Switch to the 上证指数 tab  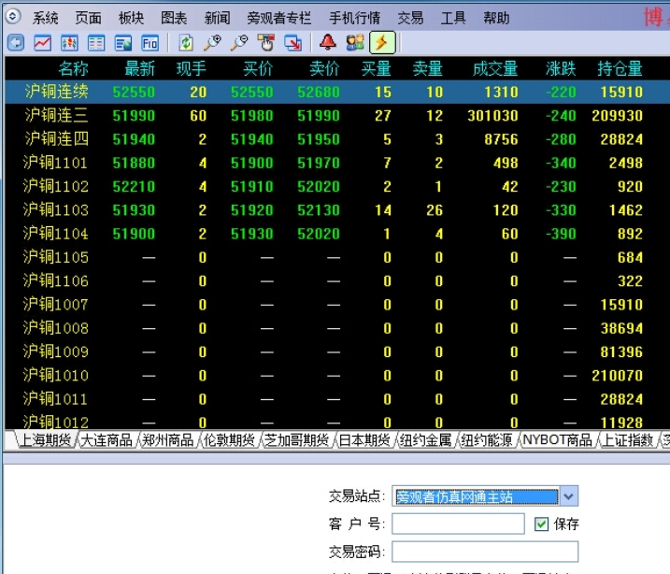click(628, 439)
